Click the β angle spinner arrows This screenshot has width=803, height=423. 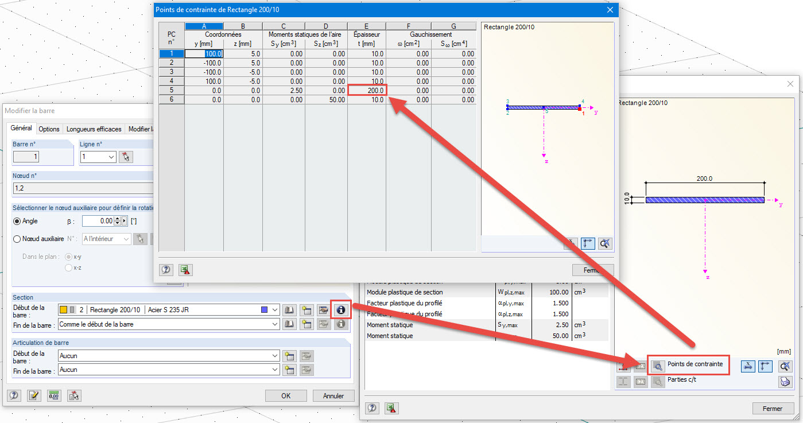[x=117, y=221]
